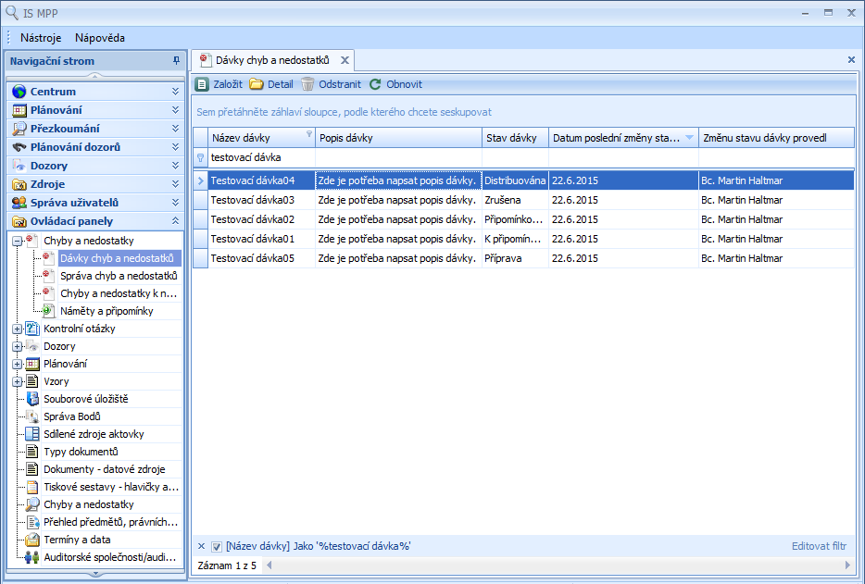Click the filter icon in Název dávky header
Screen dimensions: 865x584
pos(309,134)
